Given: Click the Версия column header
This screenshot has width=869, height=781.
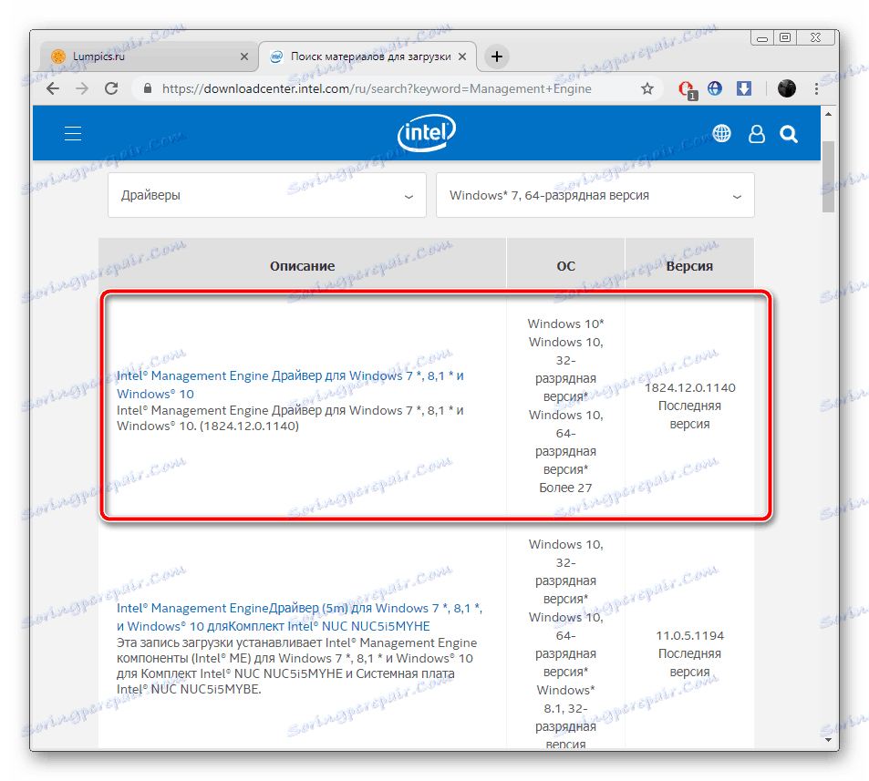Looking at the screenshot, I should 689,266.
